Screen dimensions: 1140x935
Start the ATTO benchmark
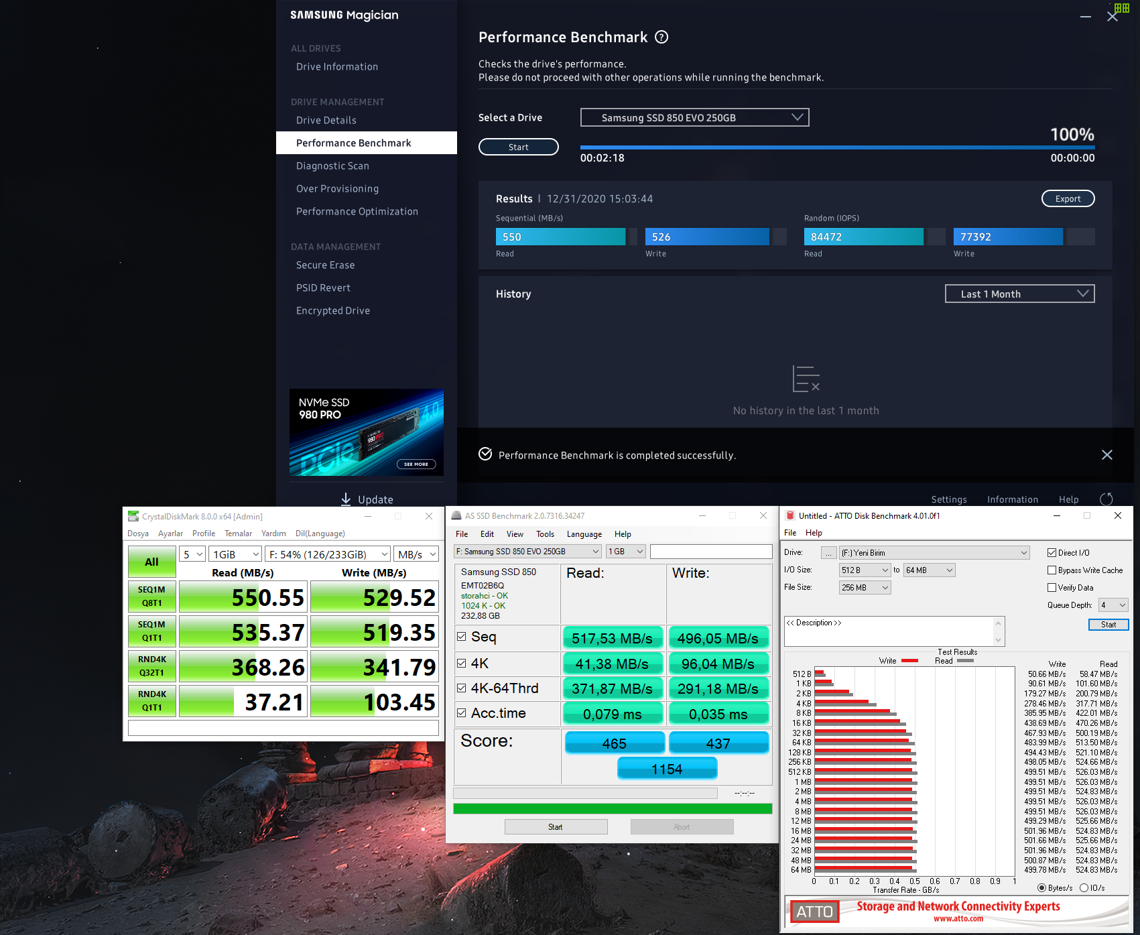coord(1109,624)
